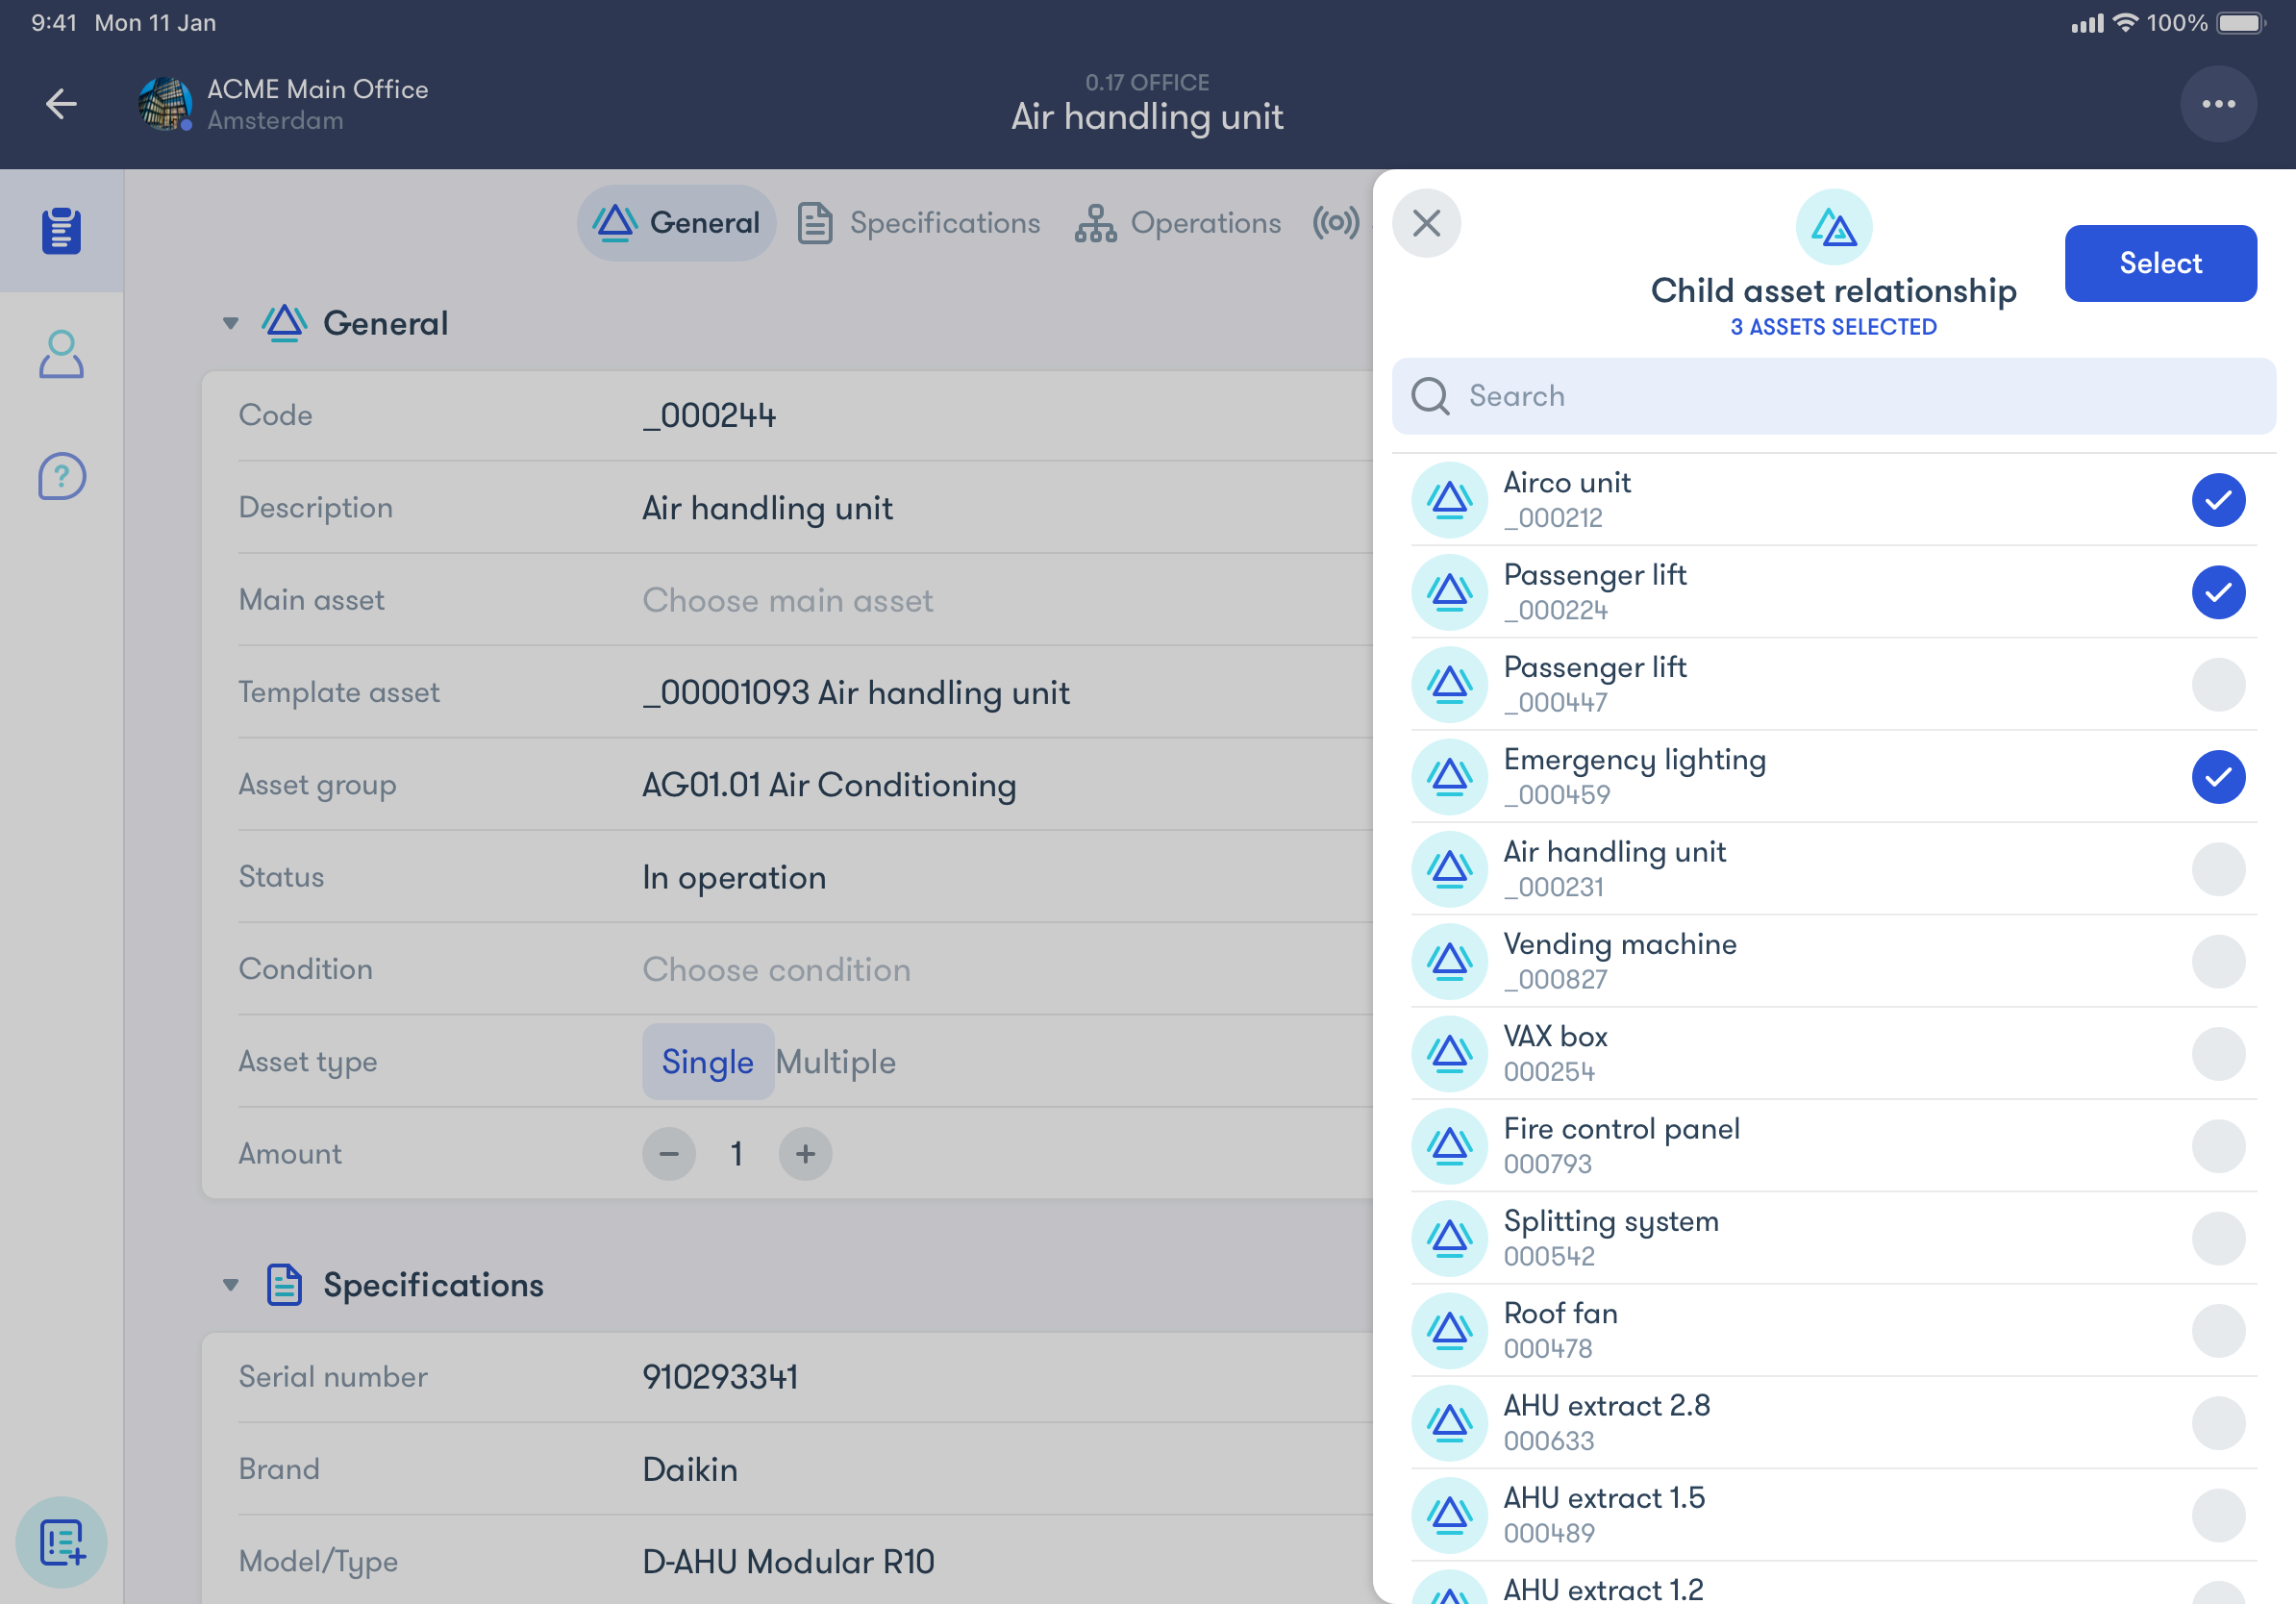
Task: Tap the back arrow icon
Action: coord(62,104)
